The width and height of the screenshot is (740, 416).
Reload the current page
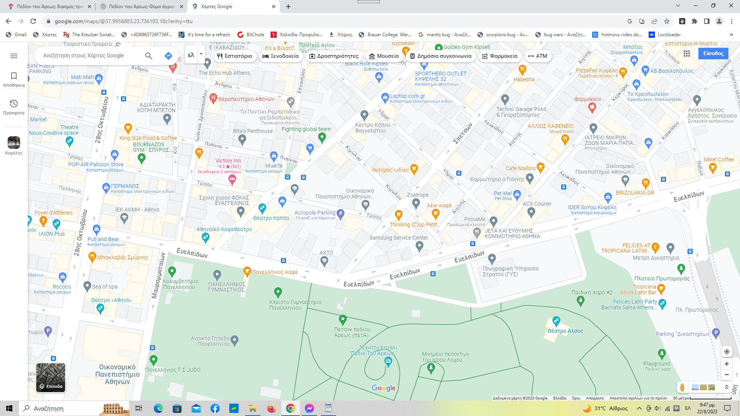[33, 21]
